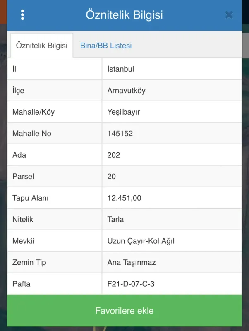The image size is (249, 331).
Task: Click the Mahalle No label
Action: (32, 133)
